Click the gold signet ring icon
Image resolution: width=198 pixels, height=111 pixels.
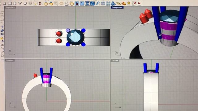pyautogui.click(x=72, y=3)
